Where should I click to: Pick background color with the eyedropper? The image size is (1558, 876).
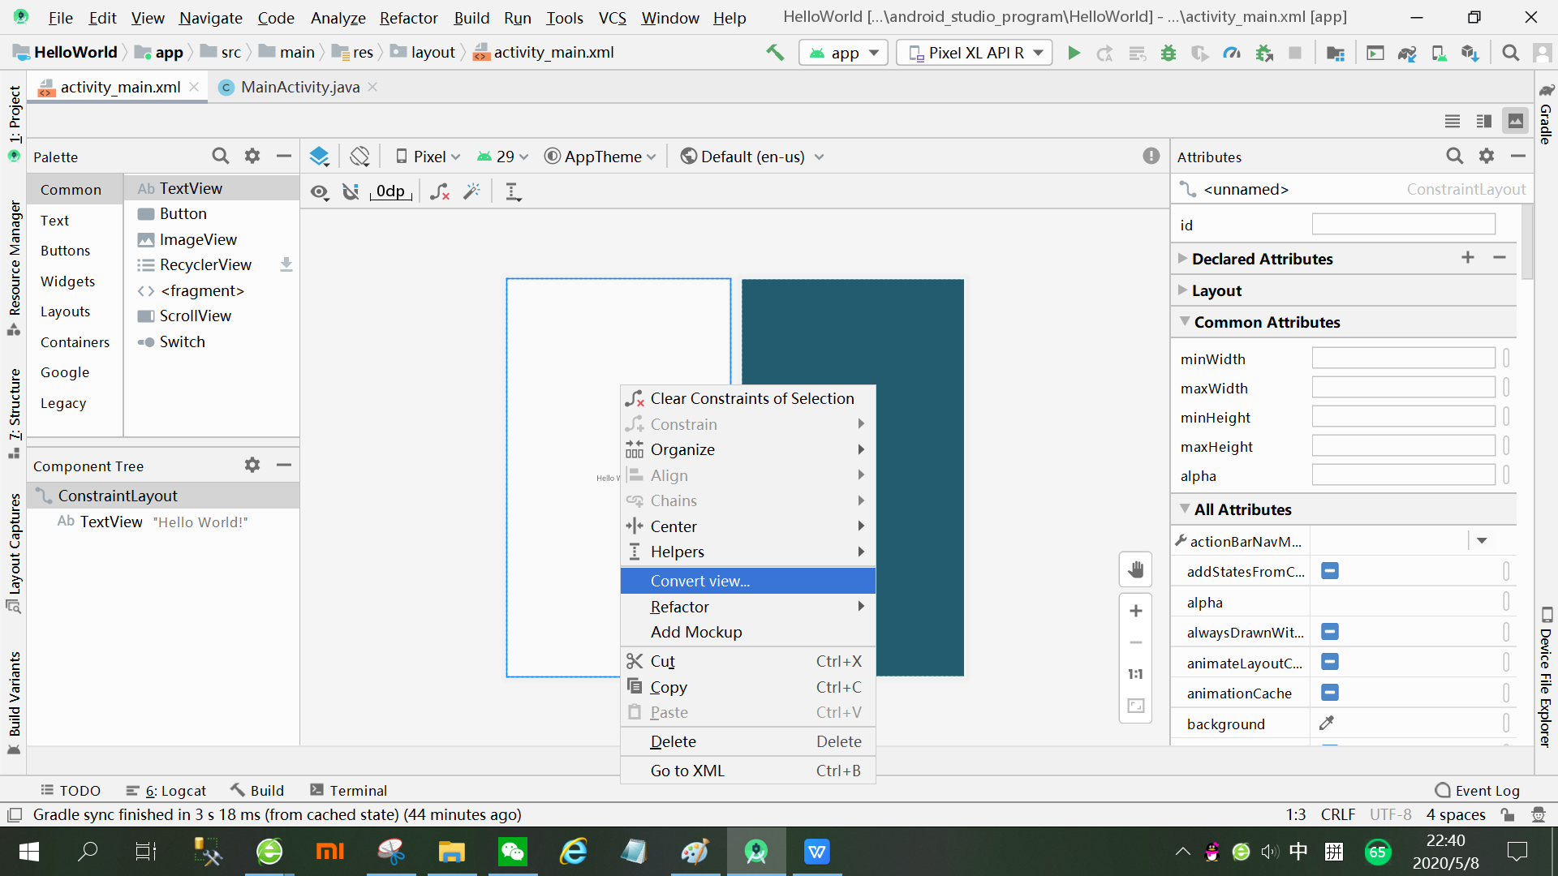(1327, 723)
